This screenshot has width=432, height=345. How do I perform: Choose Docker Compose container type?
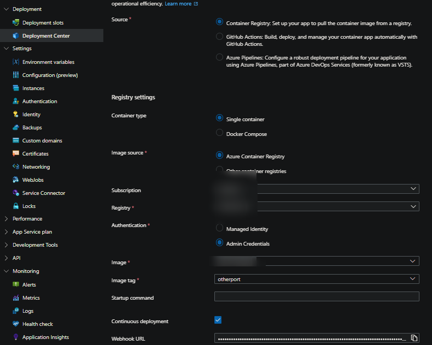219,133
